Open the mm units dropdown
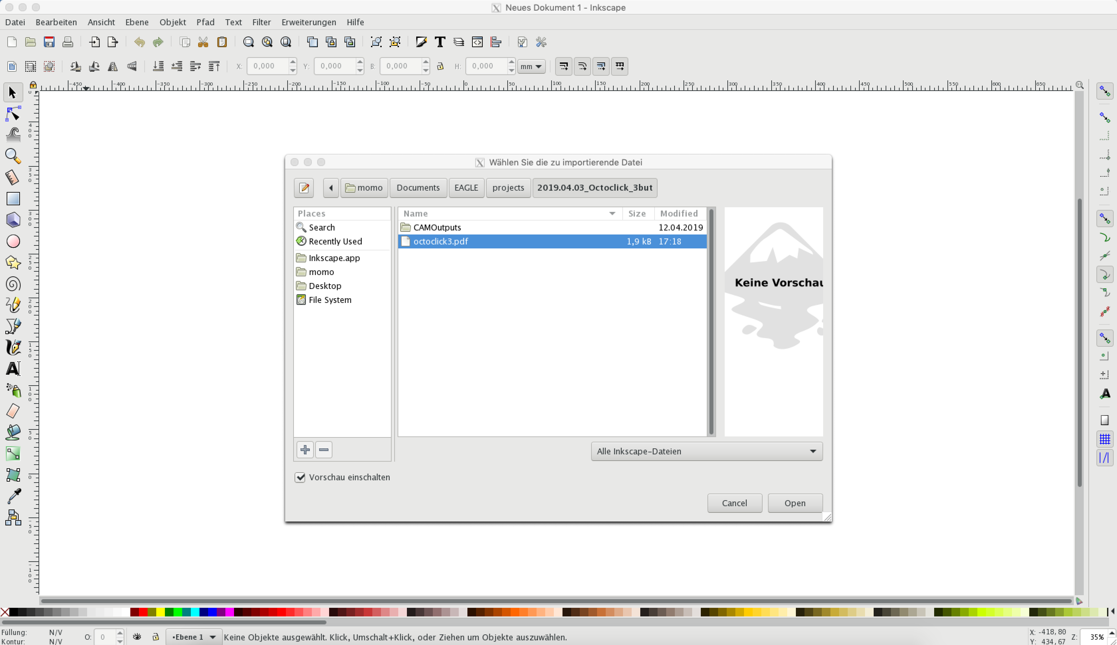This screenshot has height=645, width=1117. (531, 66)
